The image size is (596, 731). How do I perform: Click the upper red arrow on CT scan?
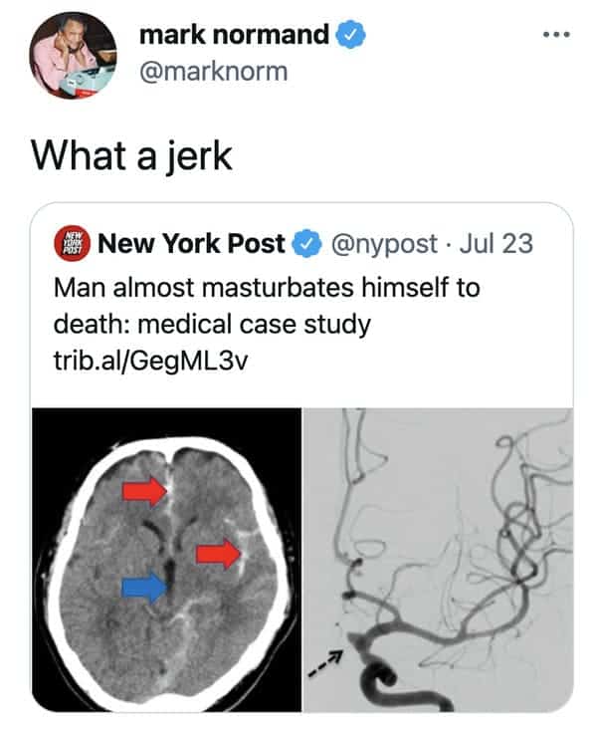[144, 491]
